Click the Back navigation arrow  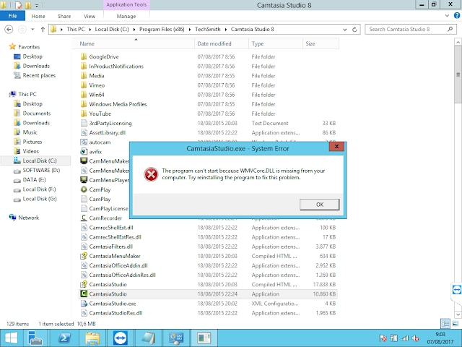coord(9,29)
